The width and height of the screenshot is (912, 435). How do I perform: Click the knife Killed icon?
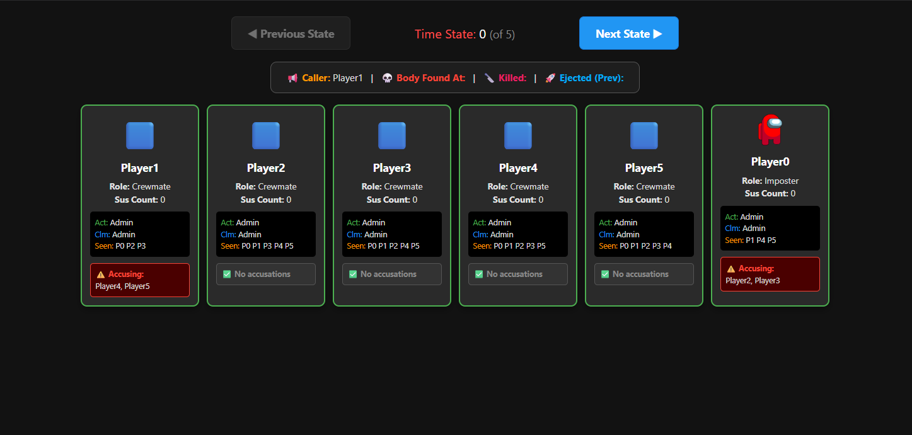coord(489,78)
